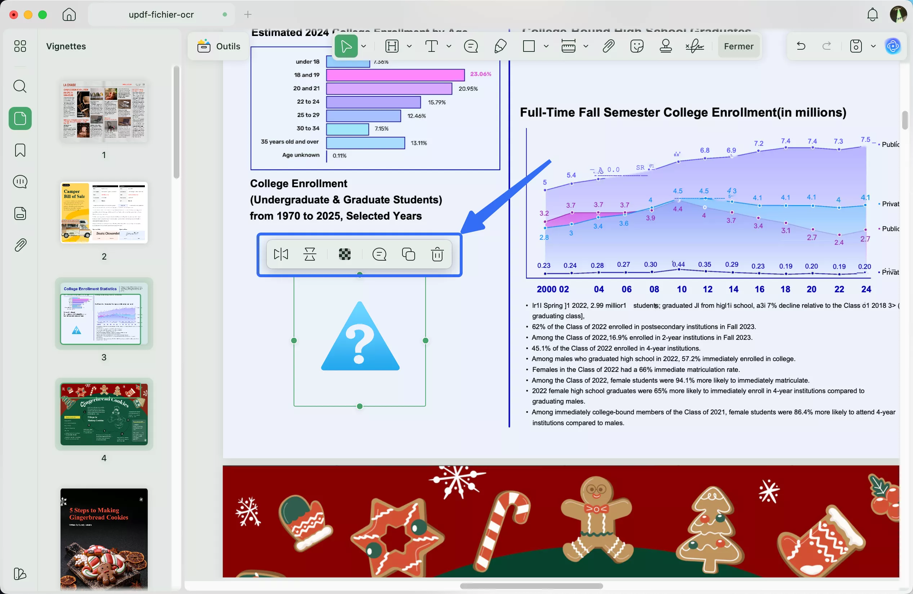Expand the rectangle shape dropdown arrow
This screenshot has height=594, width=913.
click(546, 46)
